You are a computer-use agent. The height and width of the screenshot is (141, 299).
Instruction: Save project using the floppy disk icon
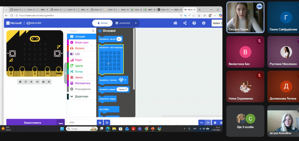[100, 123]
